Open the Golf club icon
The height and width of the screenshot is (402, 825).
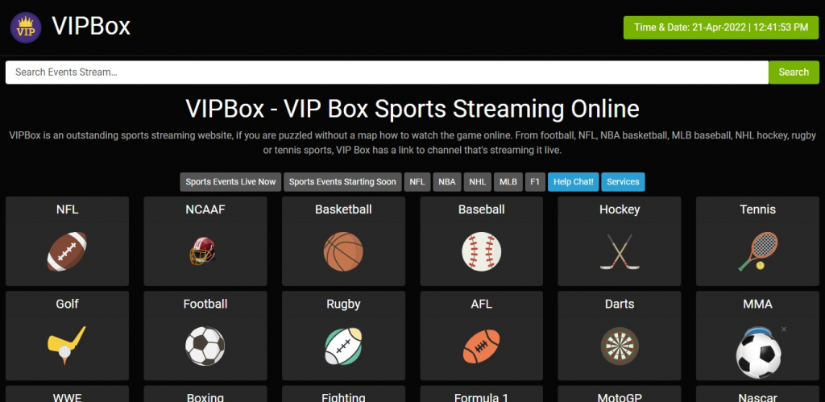tap(67, 346)
